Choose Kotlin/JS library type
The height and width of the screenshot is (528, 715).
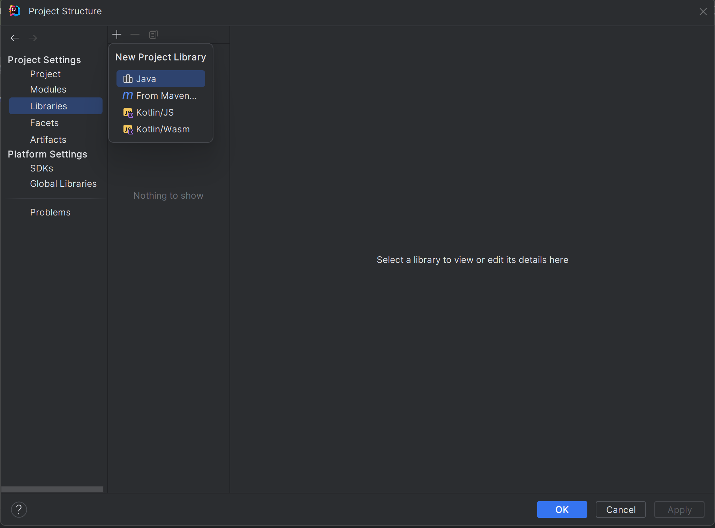161,112
